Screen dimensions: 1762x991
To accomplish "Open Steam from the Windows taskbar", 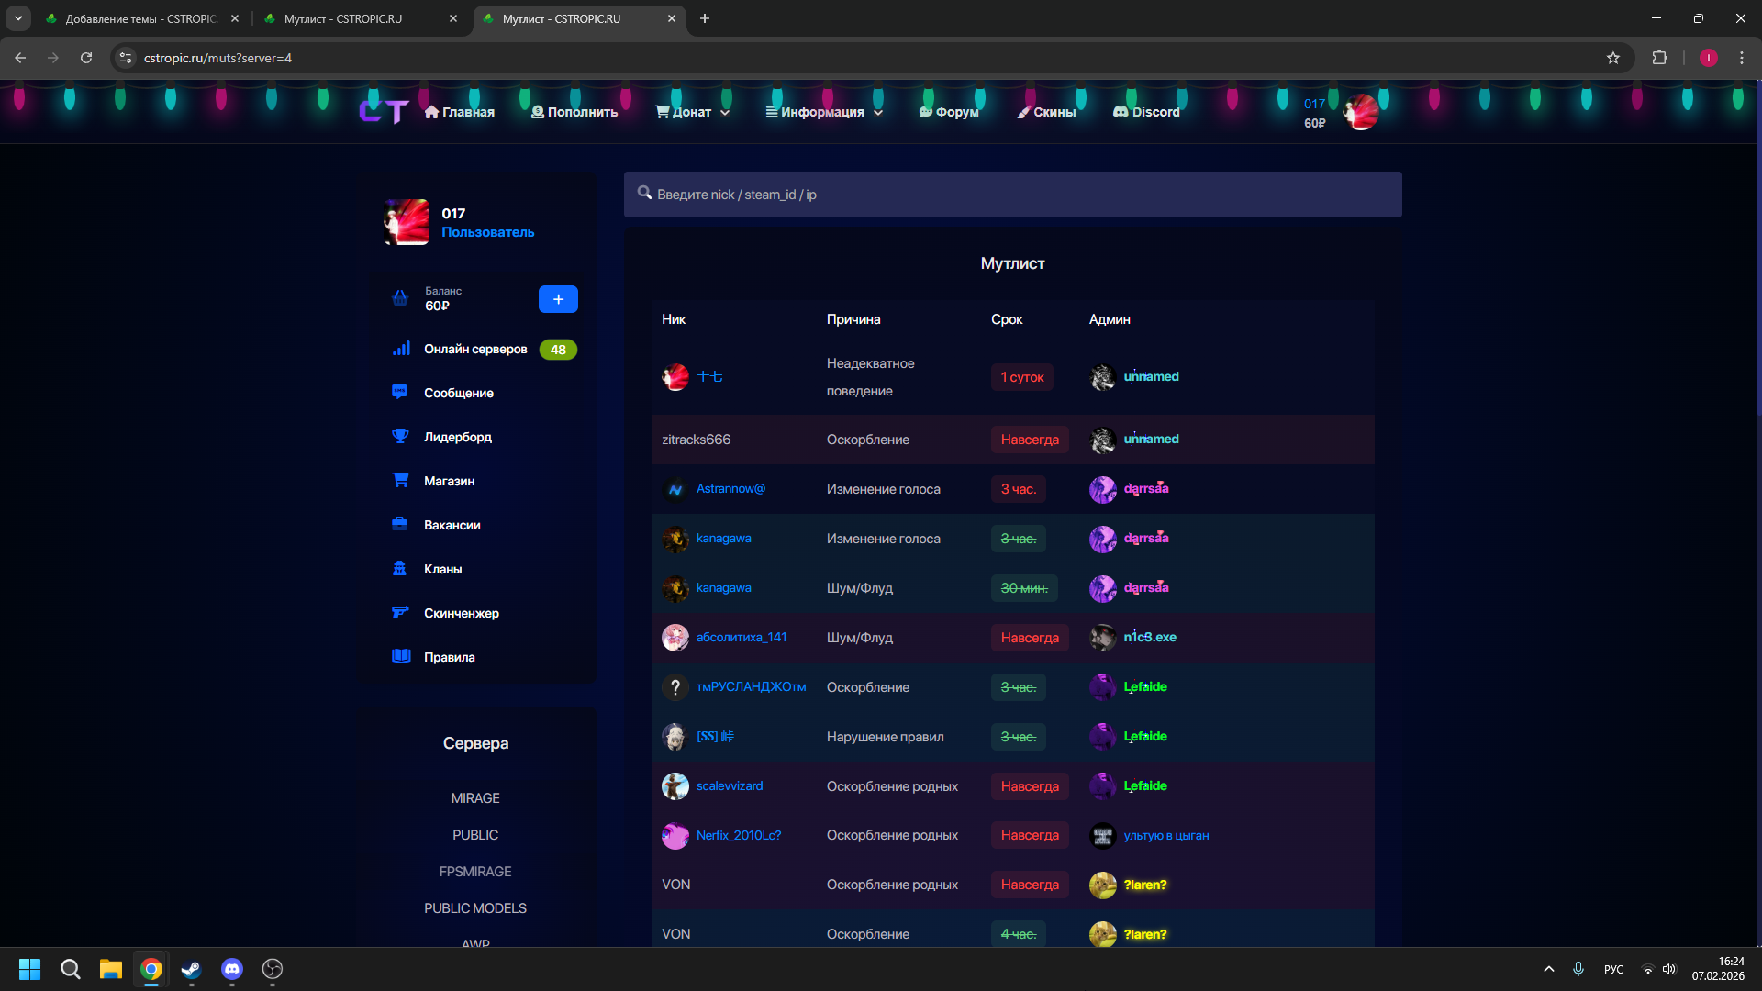I will 192,969.
